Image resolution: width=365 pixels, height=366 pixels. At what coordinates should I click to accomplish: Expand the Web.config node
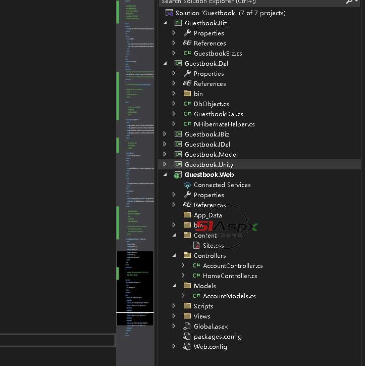[x=174, y=346]
